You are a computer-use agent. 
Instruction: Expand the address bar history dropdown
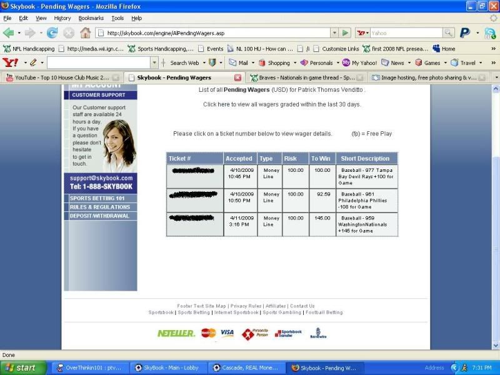(334, 33)
